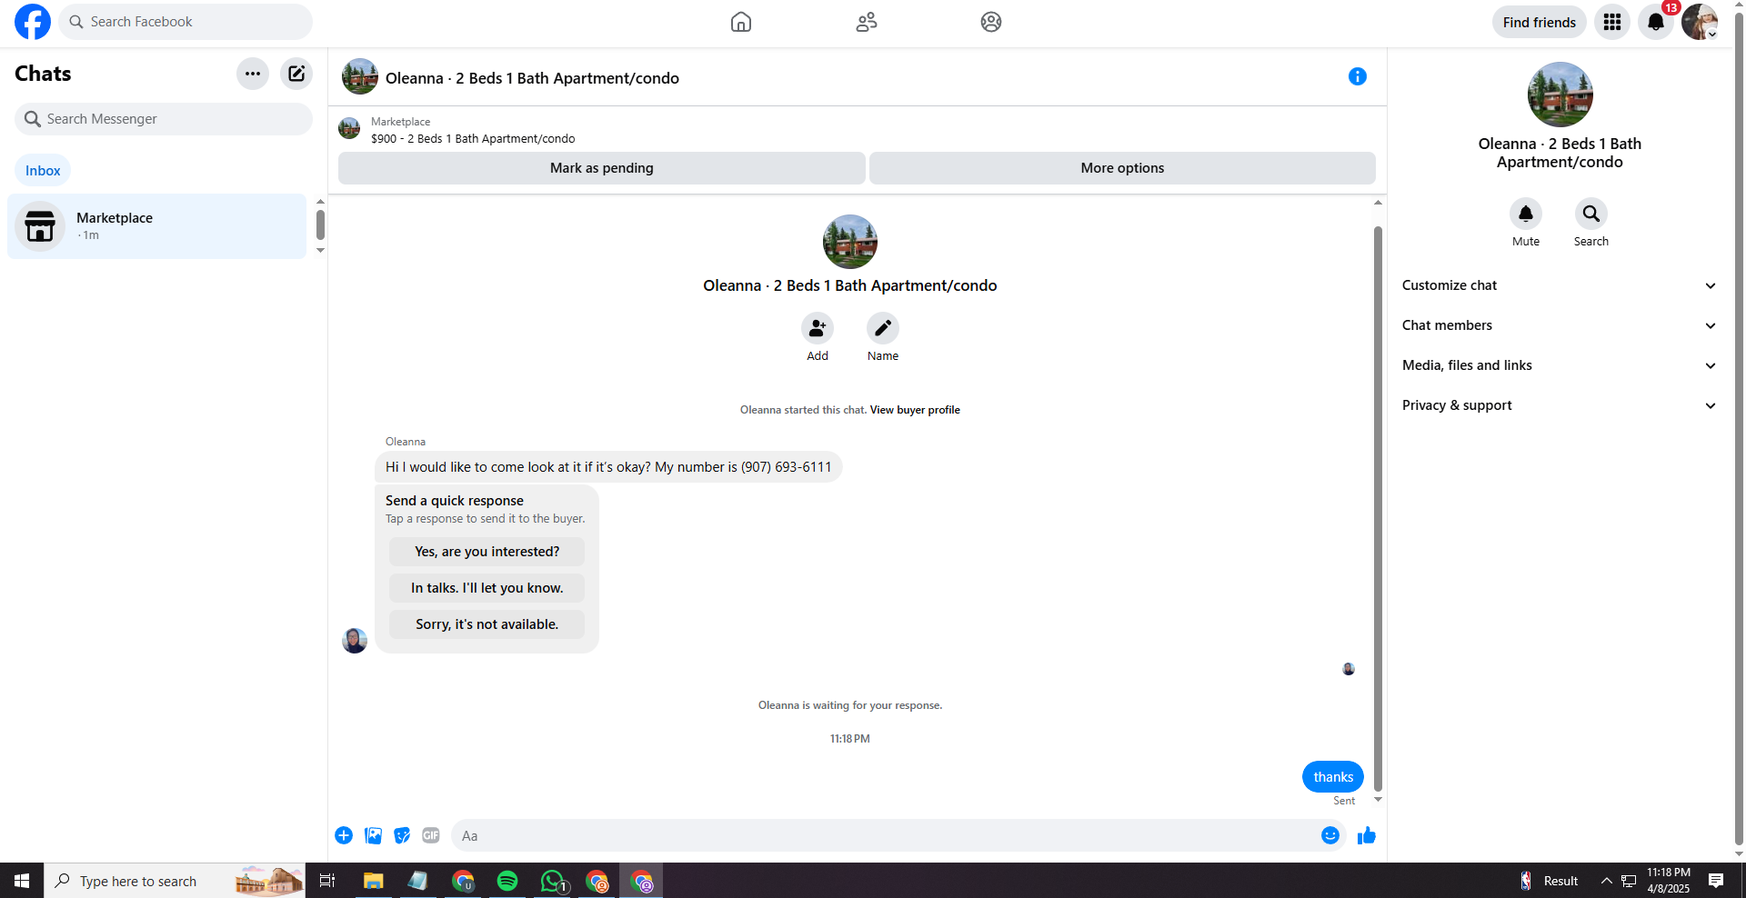1746x898 pixels.
Task: Click Find friends button
Action: (x=1539, y=22)
